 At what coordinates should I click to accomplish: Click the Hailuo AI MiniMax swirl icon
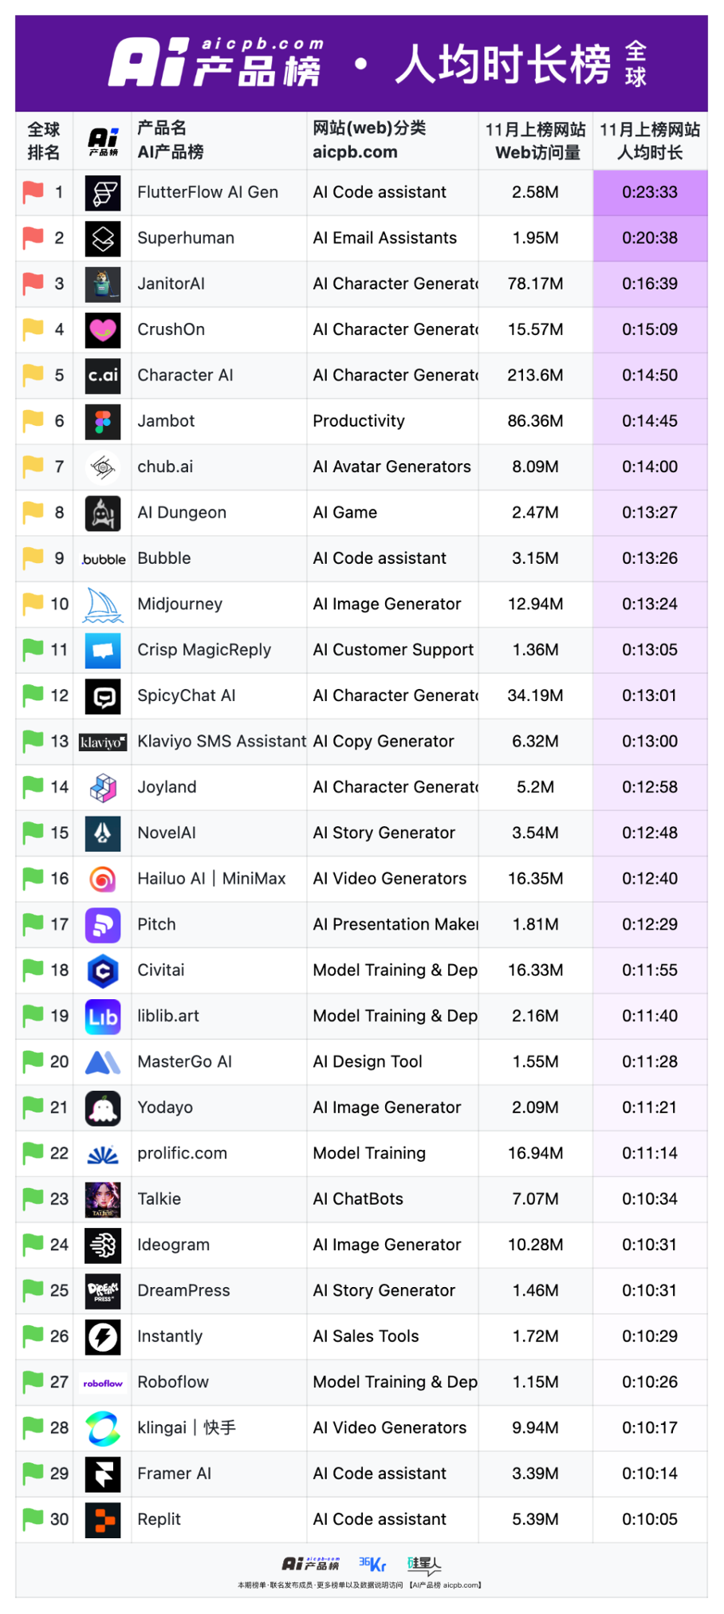[103, 880]
